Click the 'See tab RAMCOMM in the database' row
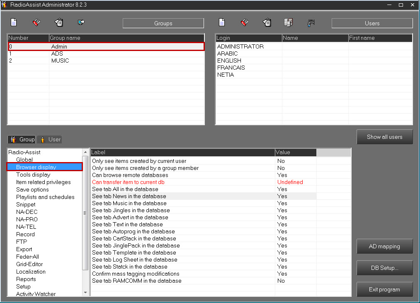The width and height of the screenshot is (420, 303). click(137, 281)
